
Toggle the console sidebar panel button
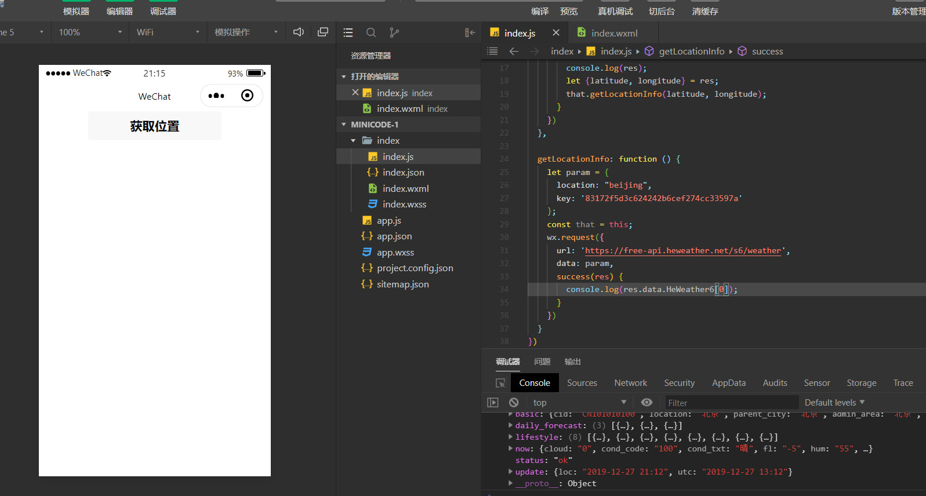click(x=493, y=403)
